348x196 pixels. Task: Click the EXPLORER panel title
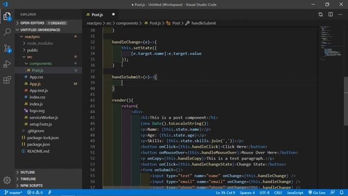coord(28,15)
